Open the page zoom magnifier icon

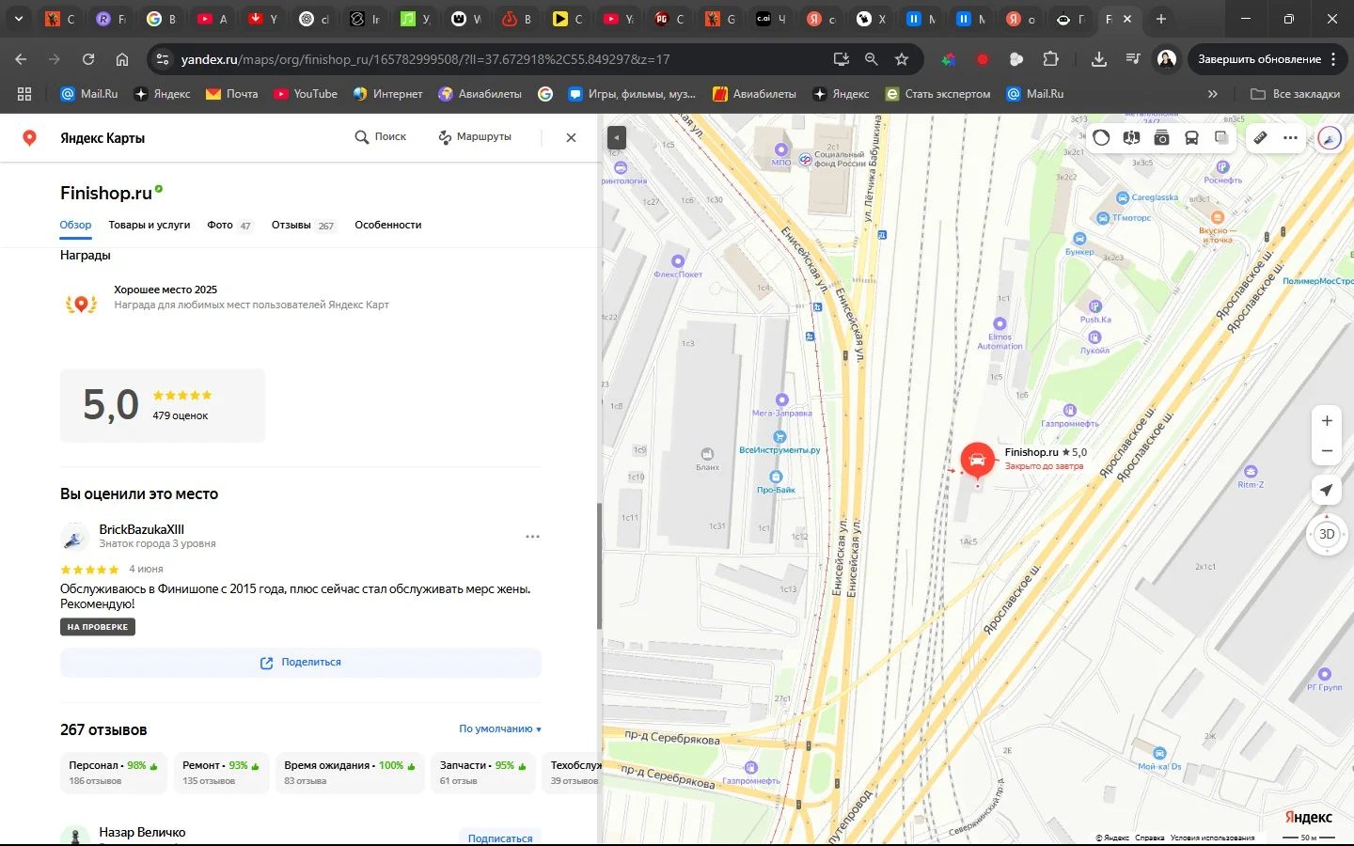coord(872,59)
